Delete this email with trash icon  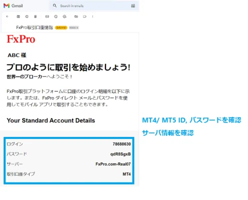point(35,16)
